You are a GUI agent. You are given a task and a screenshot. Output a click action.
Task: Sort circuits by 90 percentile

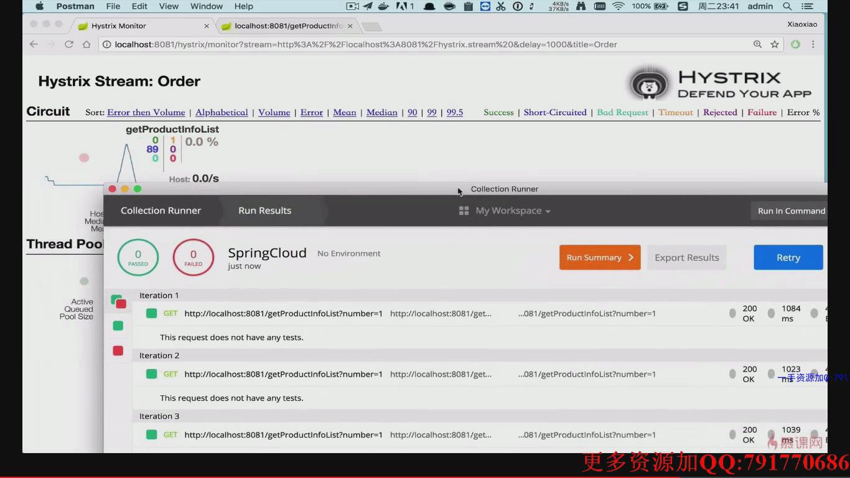tap(413, 113)
